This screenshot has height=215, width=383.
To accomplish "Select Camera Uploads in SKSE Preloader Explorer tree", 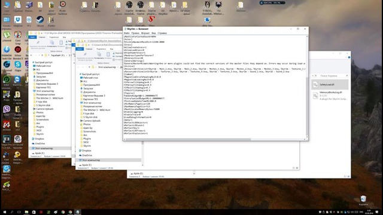I will coord(44,109).
